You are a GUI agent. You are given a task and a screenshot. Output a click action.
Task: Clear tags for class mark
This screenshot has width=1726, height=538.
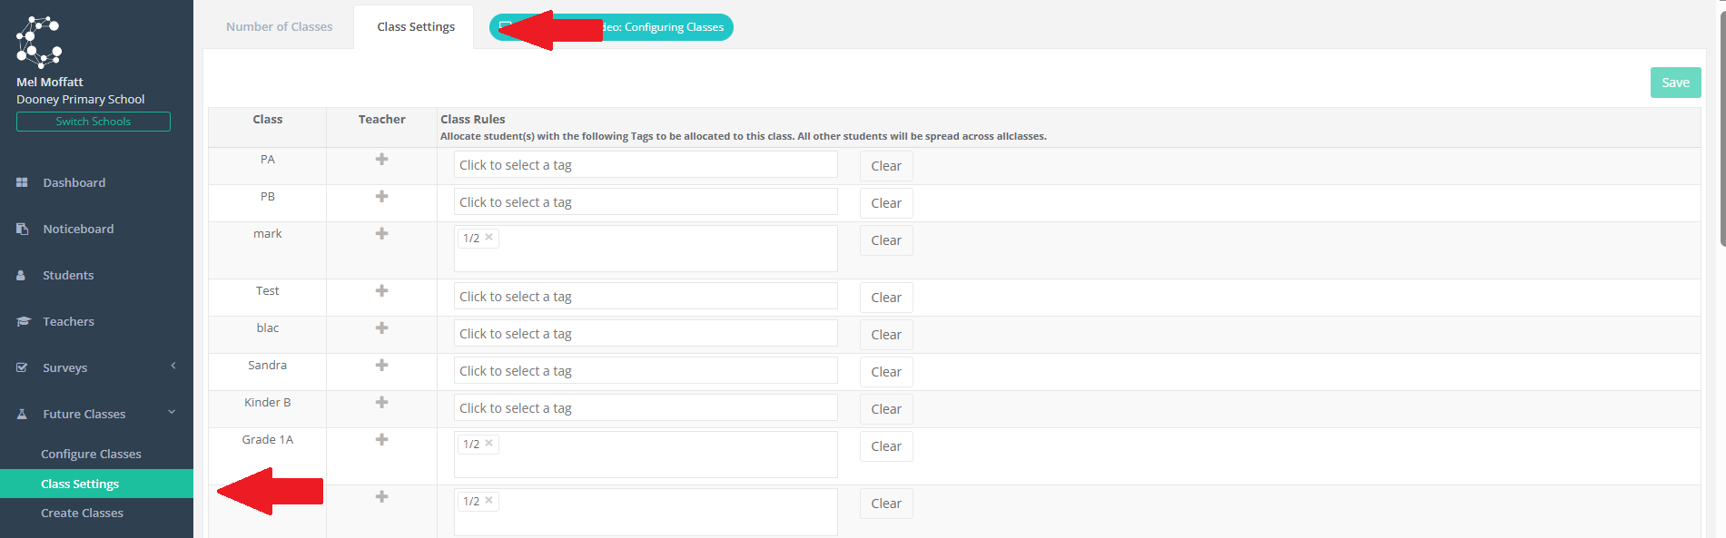[886, 240]
